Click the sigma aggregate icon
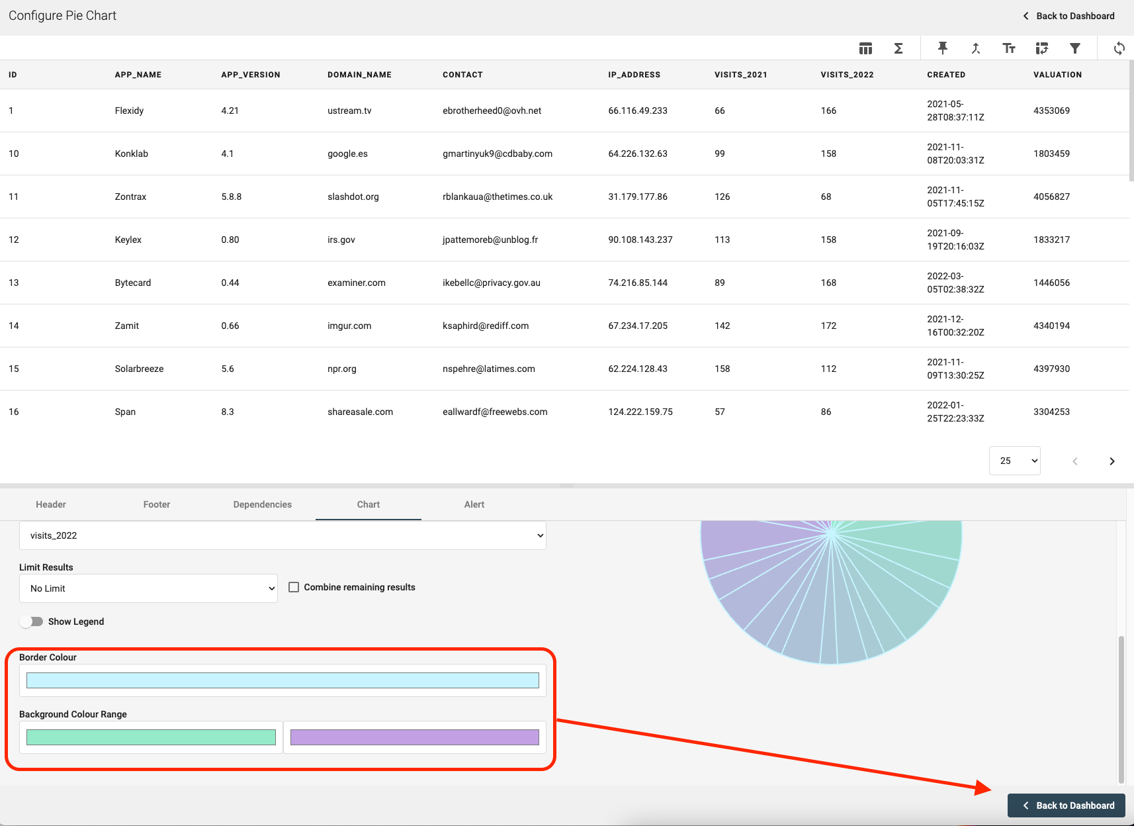 coord(898,48)
